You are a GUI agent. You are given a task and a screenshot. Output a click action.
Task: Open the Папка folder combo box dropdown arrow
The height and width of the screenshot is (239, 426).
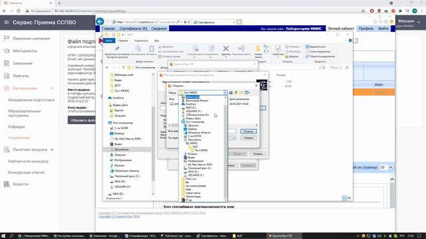(225, 93)
